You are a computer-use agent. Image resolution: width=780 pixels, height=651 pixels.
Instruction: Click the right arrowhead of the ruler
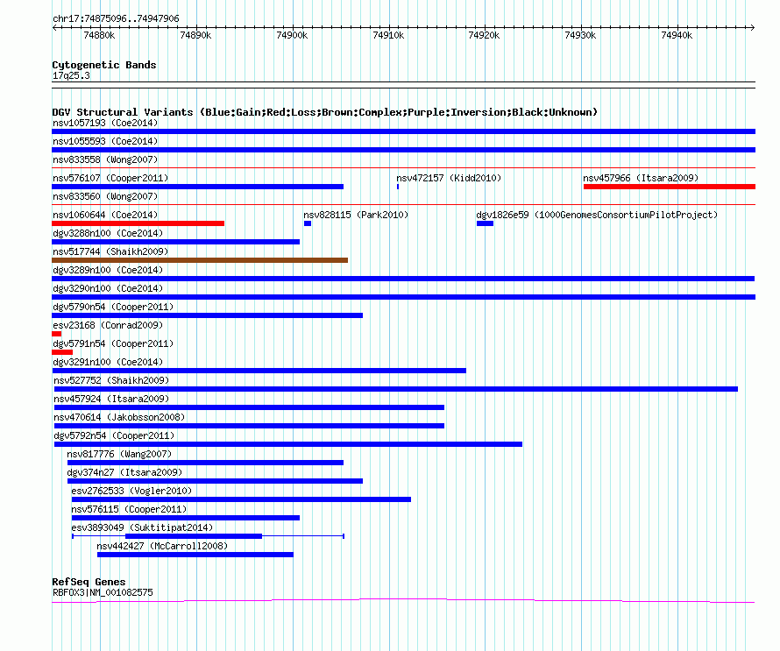pyautogui.click(x=753, y=28)
